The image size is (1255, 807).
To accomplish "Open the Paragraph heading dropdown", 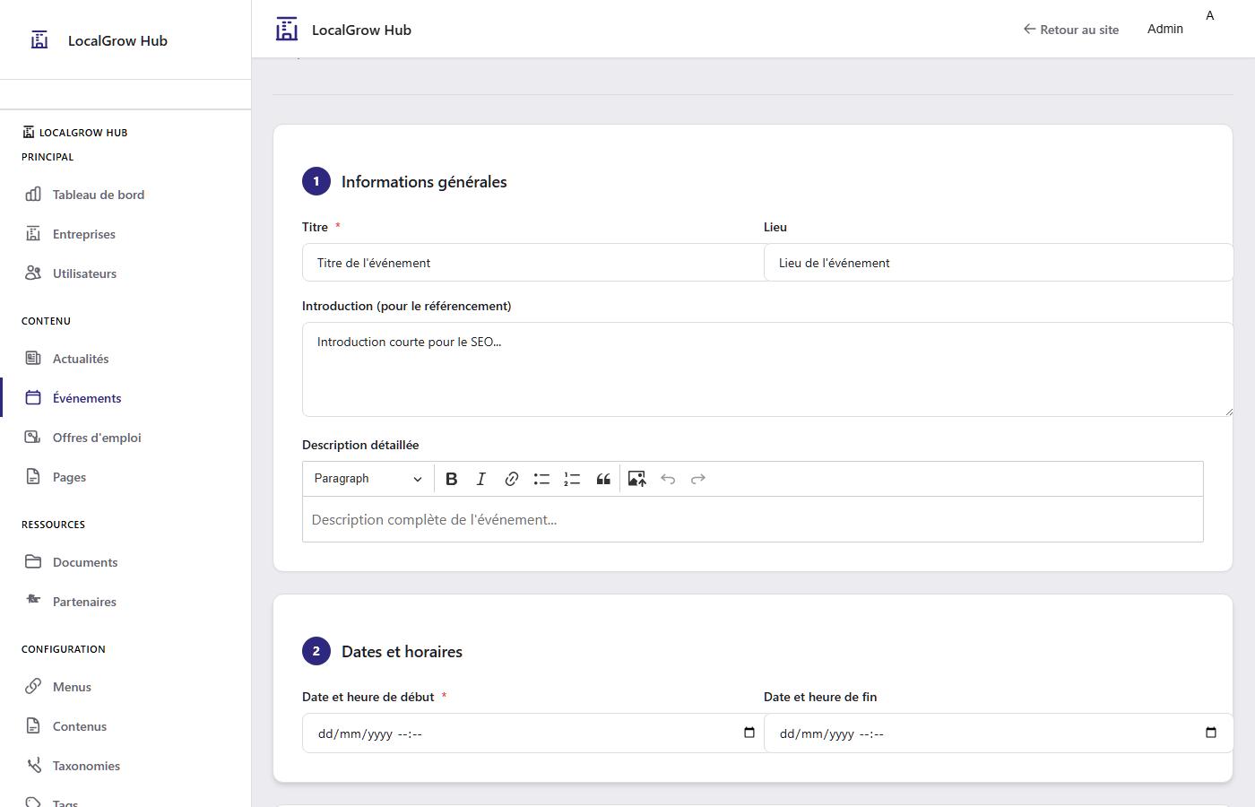I will 368,479.
